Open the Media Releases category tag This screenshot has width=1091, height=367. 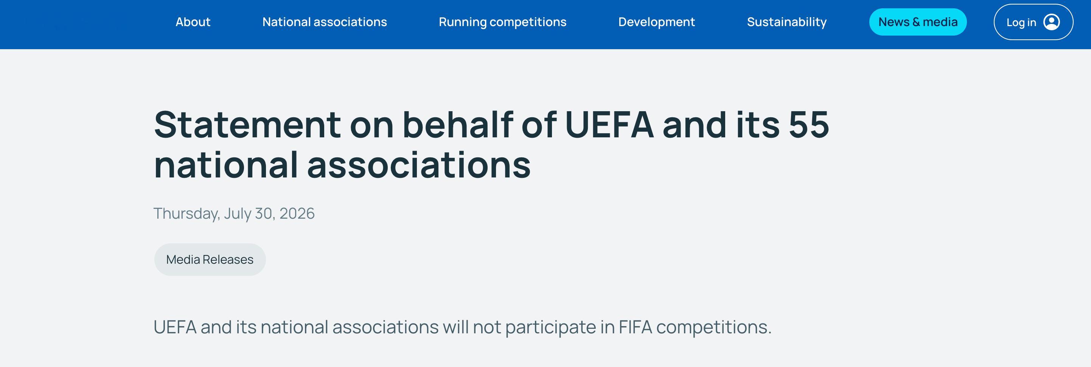(x=210, y=259)
